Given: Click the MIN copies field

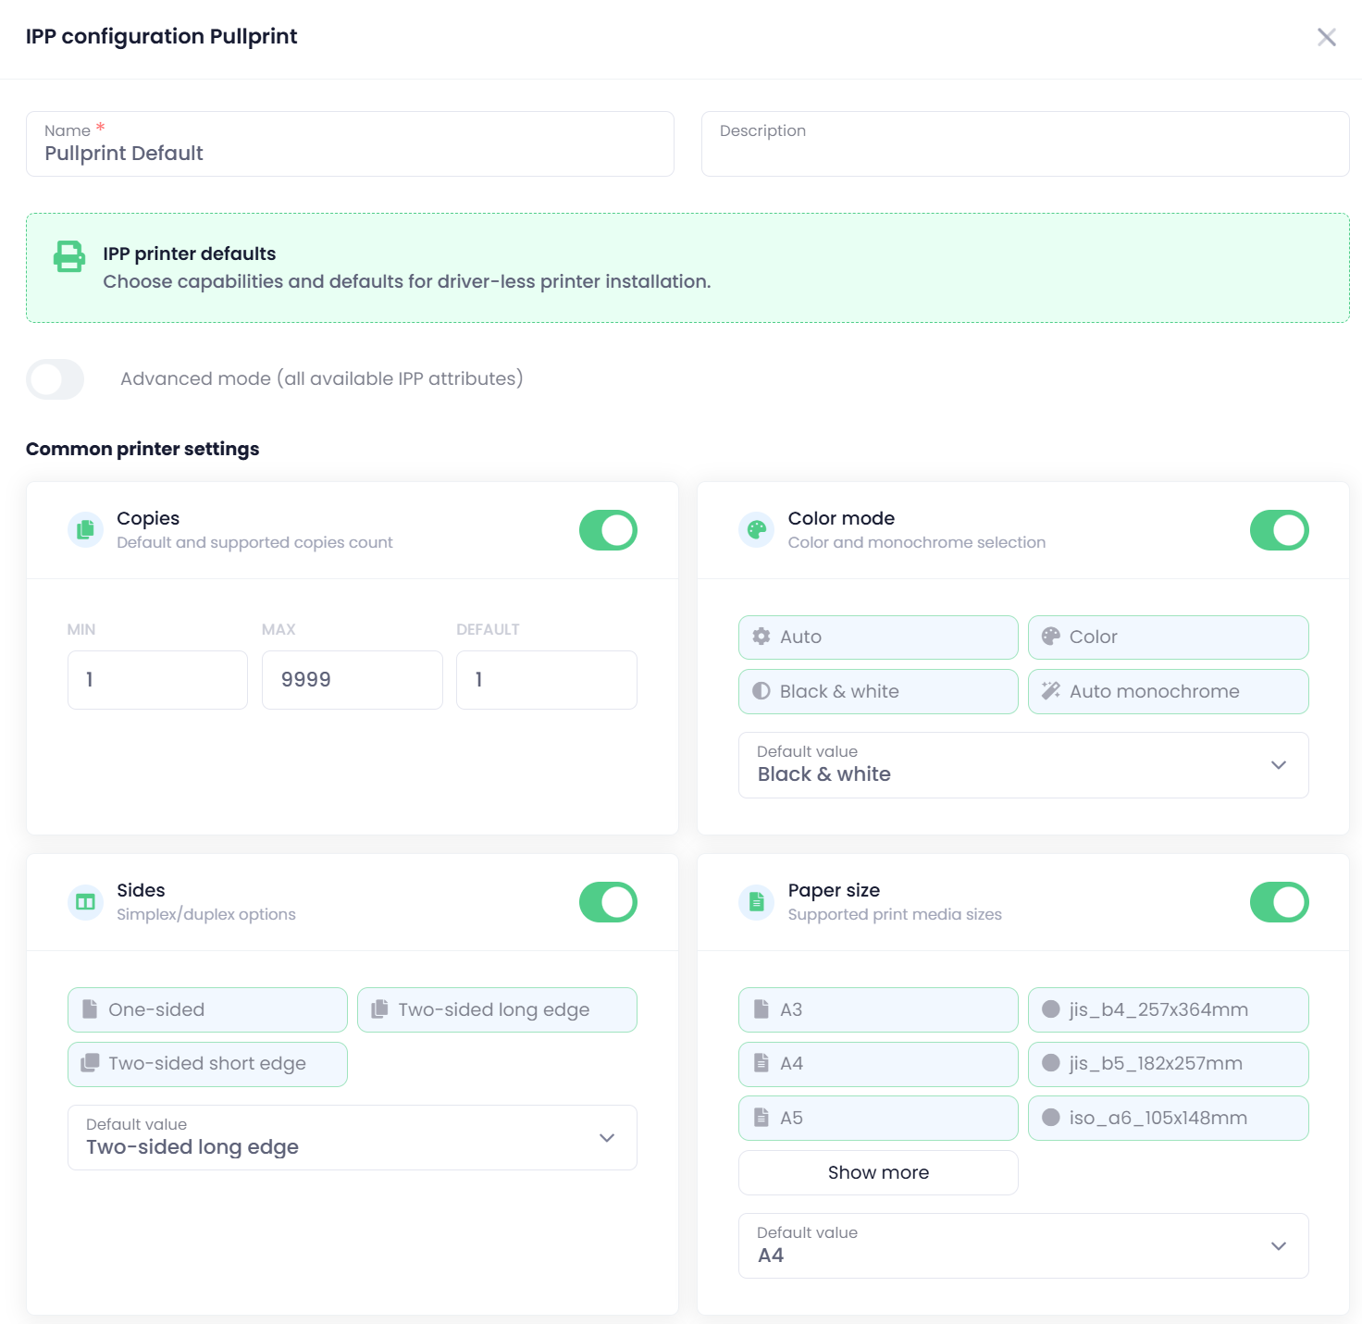Looking at the screenshot, I should tap(157, 680).
